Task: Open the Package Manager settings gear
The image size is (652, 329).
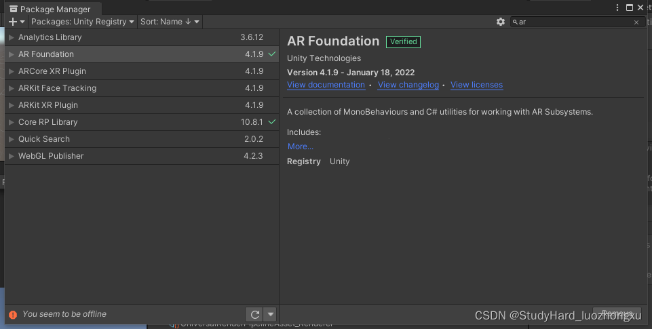Action: pos(501,22)
